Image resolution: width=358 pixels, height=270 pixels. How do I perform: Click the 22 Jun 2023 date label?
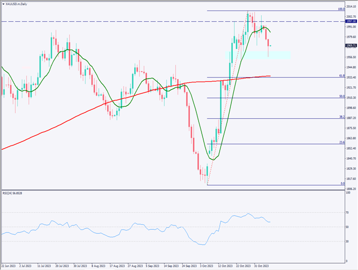coord(10,266)
